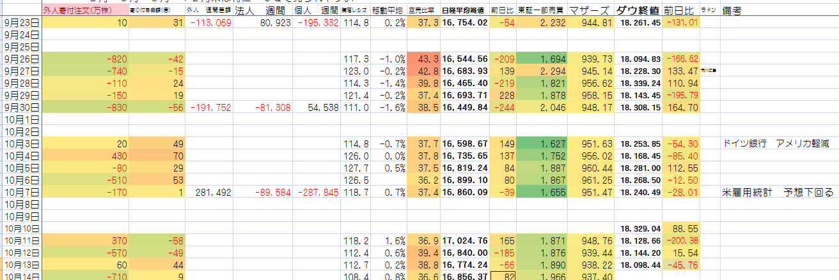Click the ダウ終値 header cell
Screen dimensions: 839x280
point(639,11)
